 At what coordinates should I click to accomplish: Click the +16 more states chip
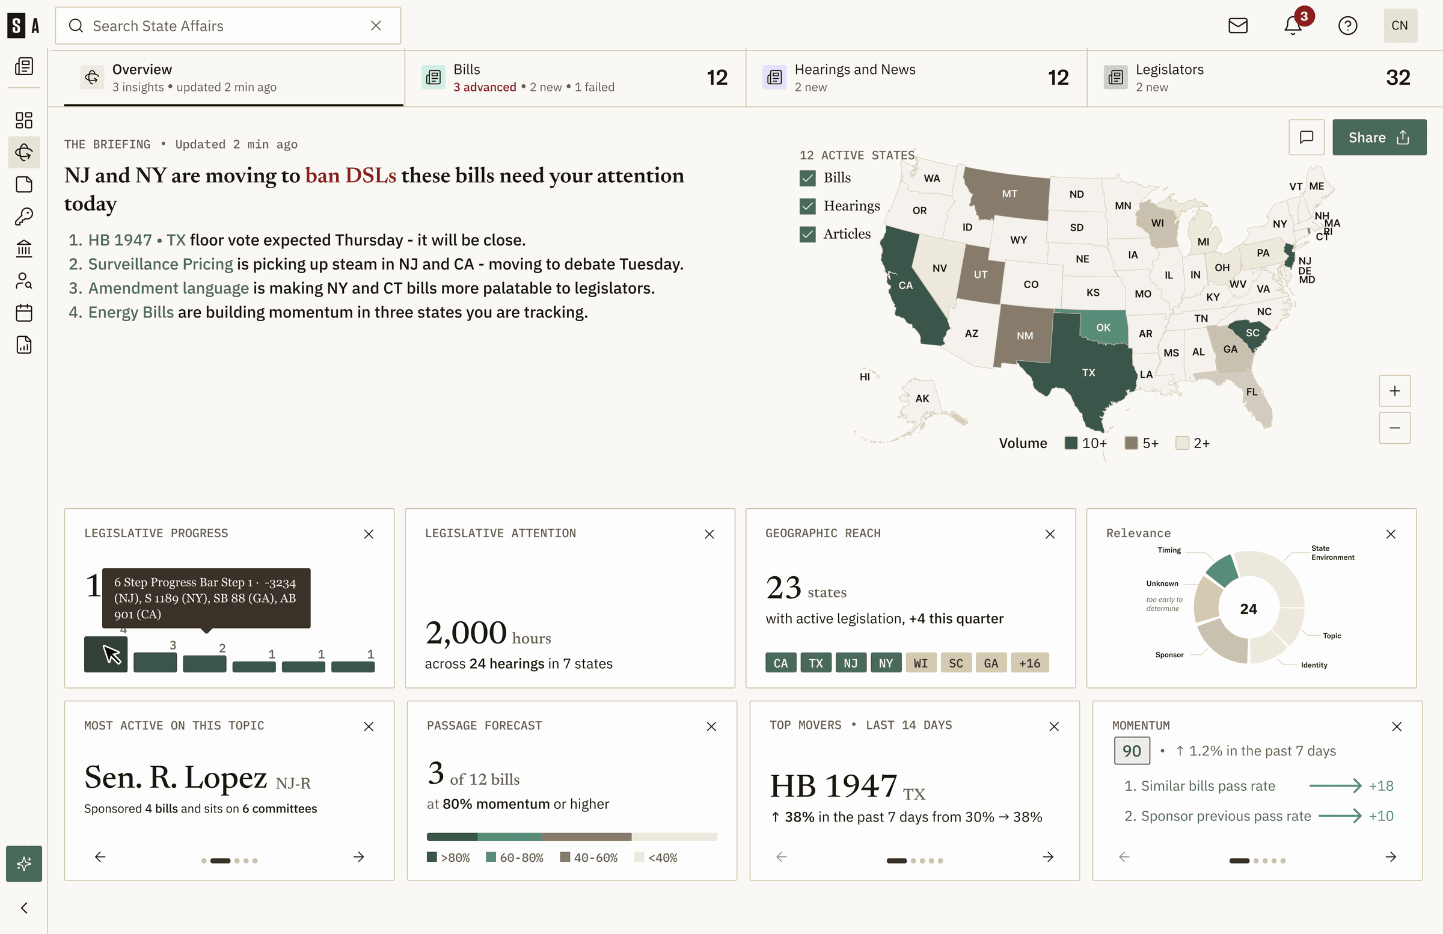(1029, 663)
